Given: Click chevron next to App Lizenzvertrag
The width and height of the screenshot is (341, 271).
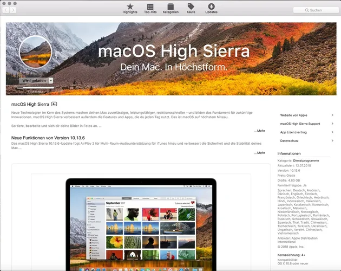Looking at the screenshot, I should pos(332,132).
